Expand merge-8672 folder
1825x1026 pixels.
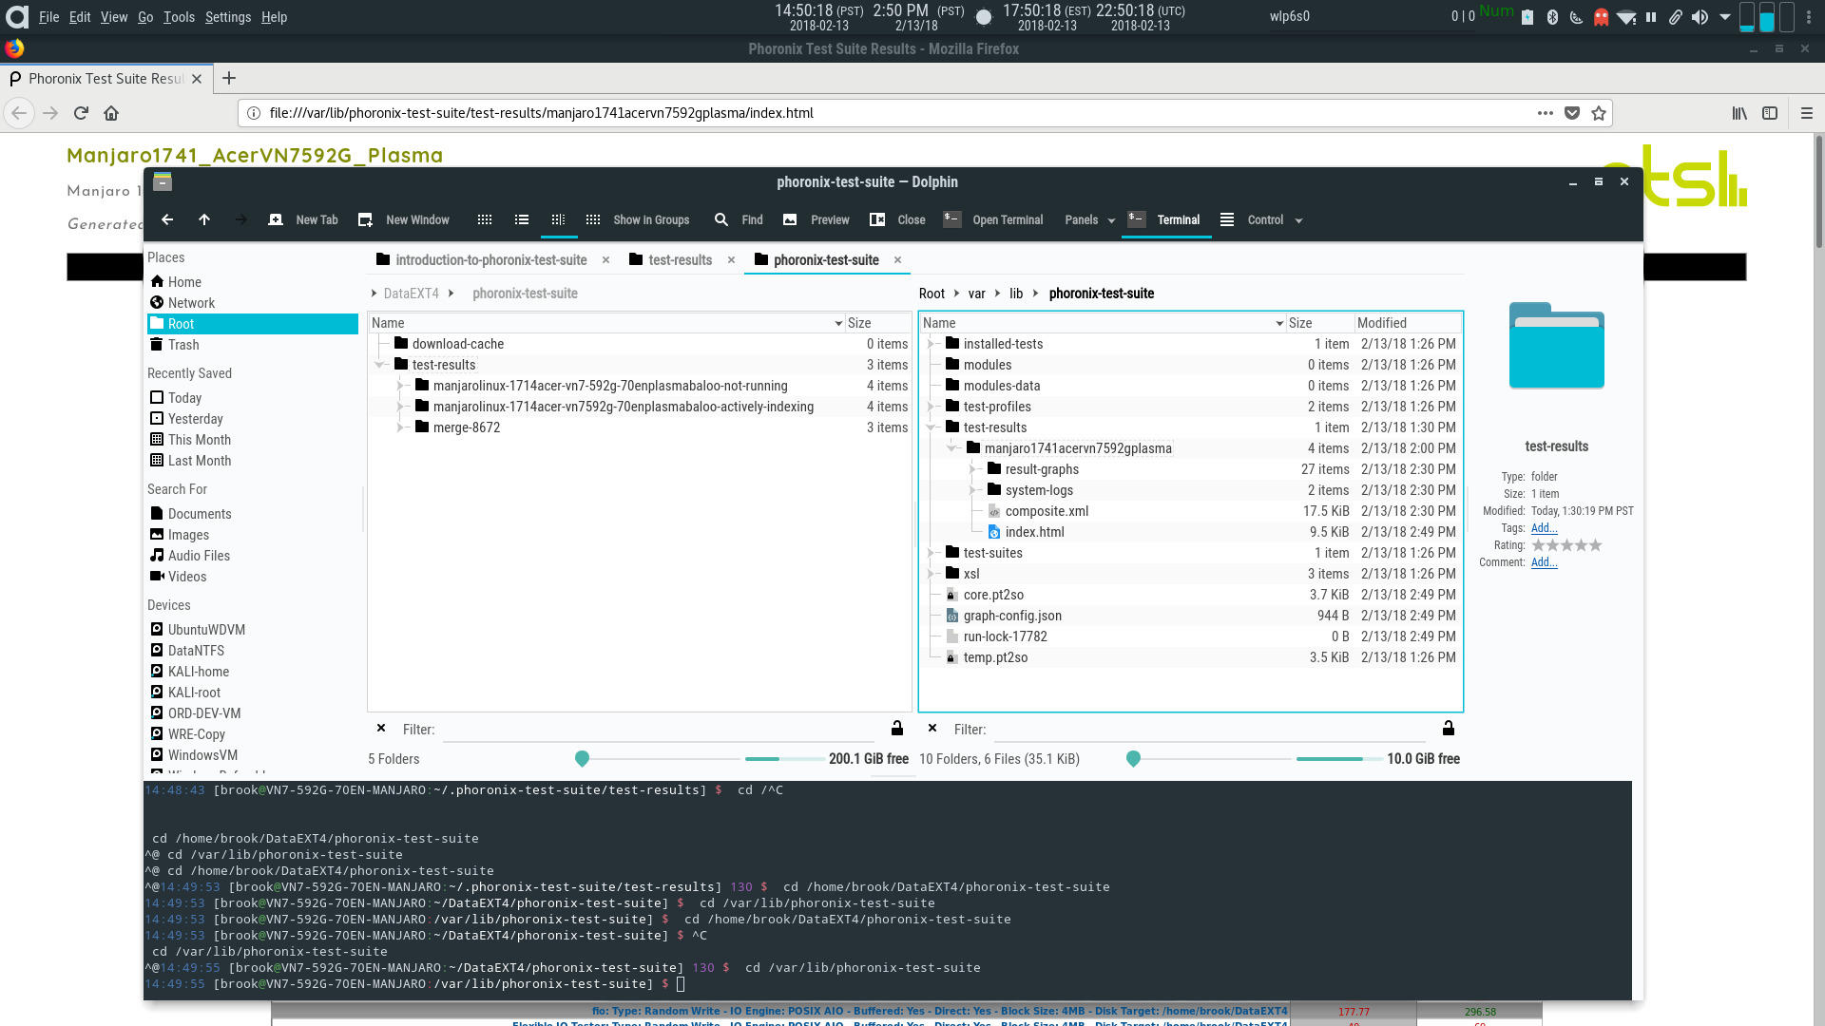click(401, 427)
